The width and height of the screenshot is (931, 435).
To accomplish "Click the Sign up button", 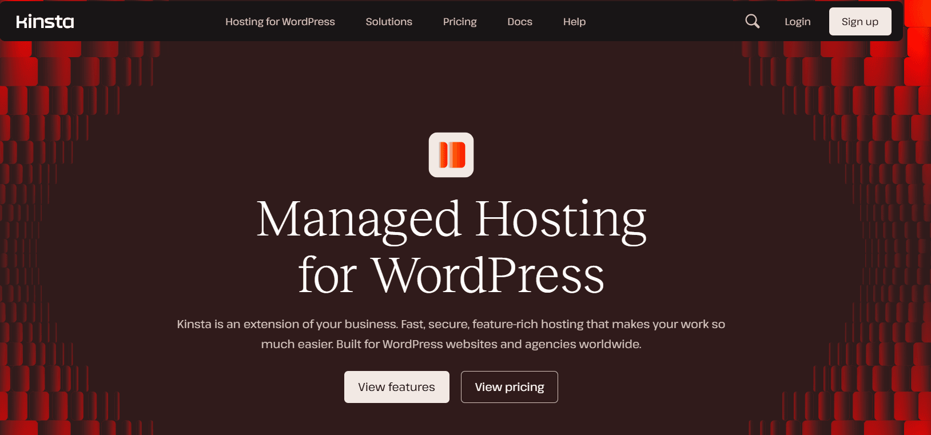I will coord(860,22).
